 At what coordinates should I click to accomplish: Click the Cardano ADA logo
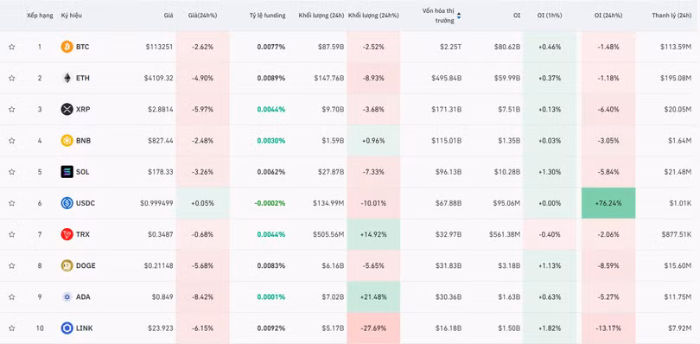pos(67,296)
